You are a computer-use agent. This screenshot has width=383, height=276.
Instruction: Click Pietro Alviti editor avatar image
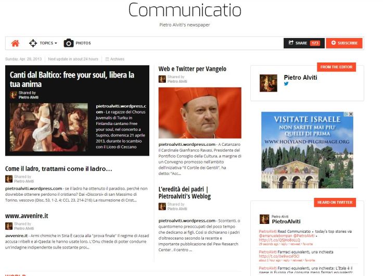[268, 83]
